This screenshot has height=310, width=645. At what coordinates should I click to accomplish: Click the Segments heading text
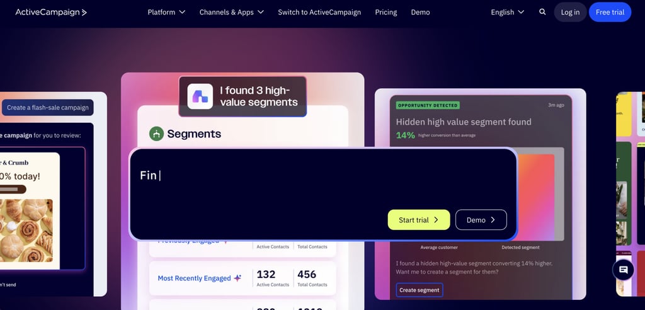click(x=194, y=134)
